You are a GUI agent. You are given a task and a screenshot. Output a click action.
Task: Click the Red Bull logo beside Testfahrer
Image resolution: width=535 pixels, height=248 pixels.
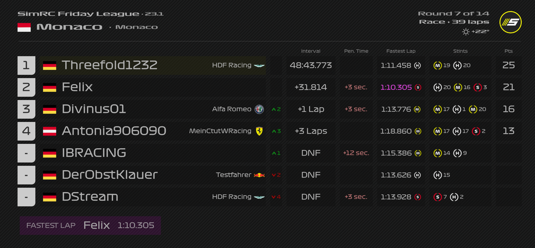pyautogui.click(x=259, y=175)
